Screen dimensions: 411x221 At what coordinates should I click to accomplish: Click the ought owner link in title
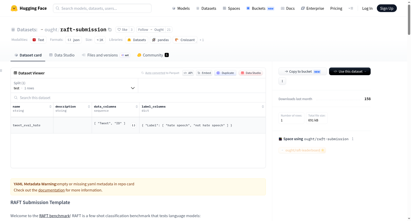click(51, 30)
